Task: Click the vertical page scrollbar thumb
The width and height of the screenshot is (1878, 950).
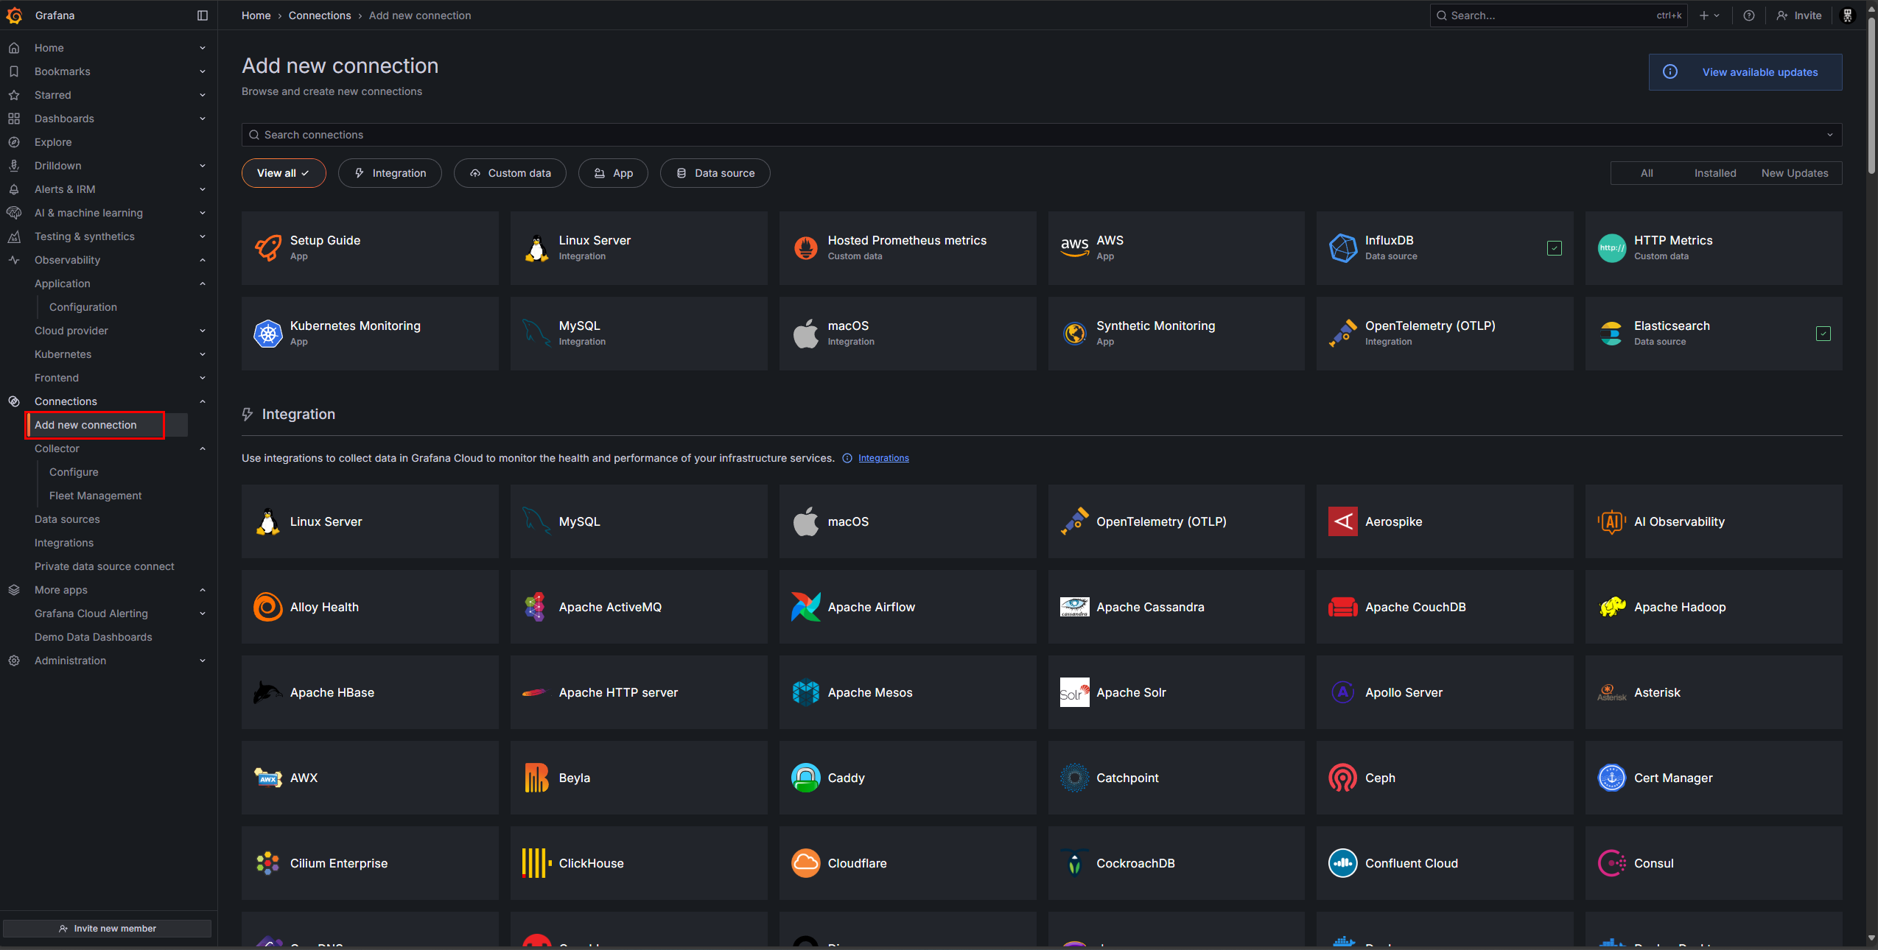Action: pos(1872,96)
